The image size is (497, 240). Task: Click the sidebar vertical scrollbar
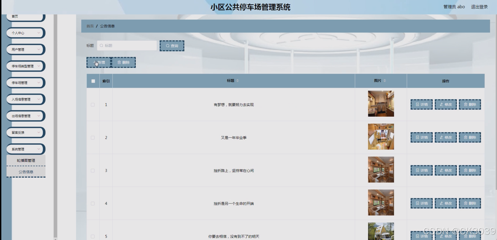[55, 127]
